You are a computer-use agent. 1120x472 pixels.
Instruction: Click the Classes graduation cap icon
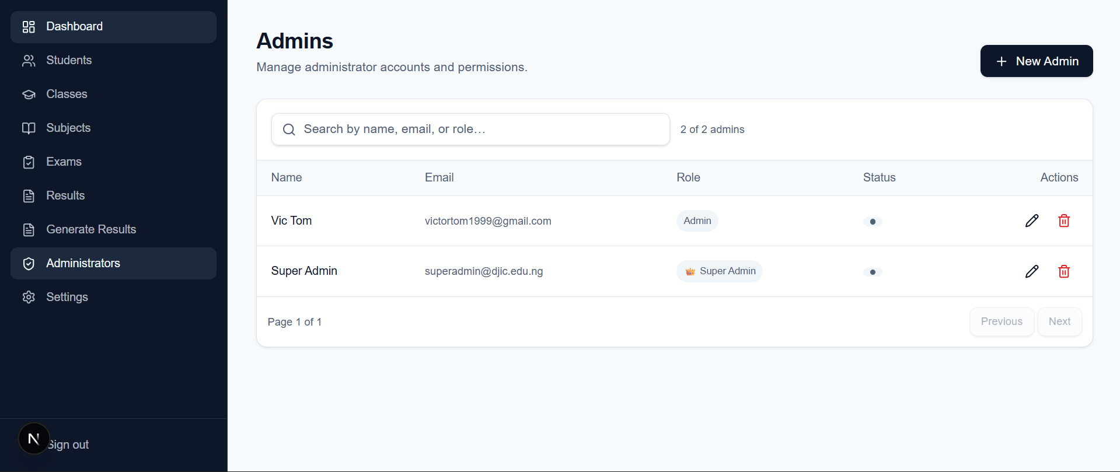click(29, 95)
